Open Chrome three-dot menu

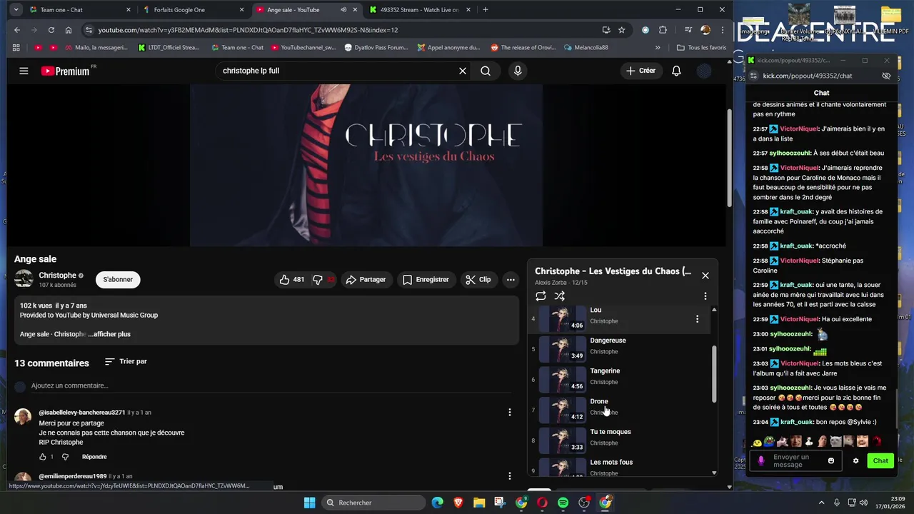tap(722, 30)
